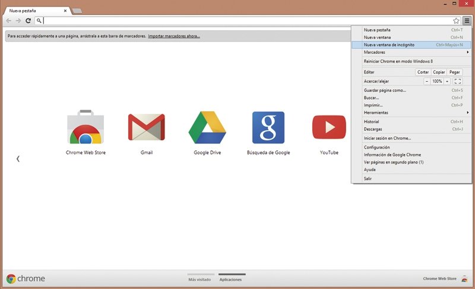Click the Chrome Web Store footer link

pos(439,278)
